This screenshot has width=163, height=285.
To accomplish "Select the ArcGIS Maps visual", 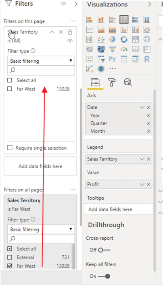I will coord(101,69).
